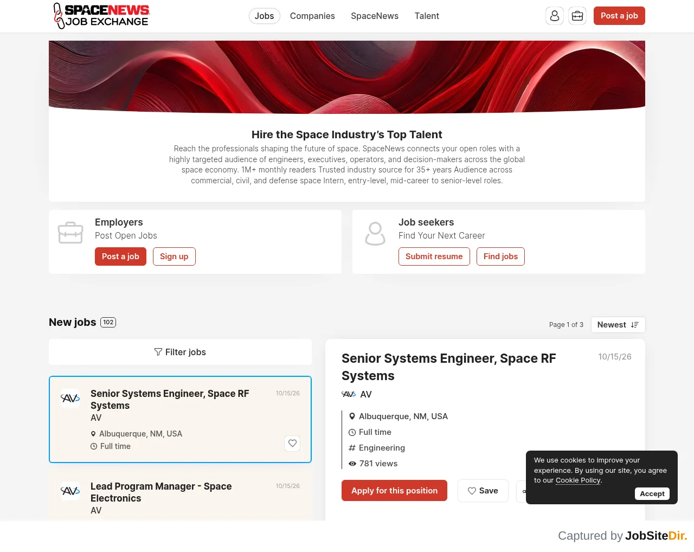The image size is (694, 552).
Task: Click the 781 views text
Action: click(x=378, y=464)
